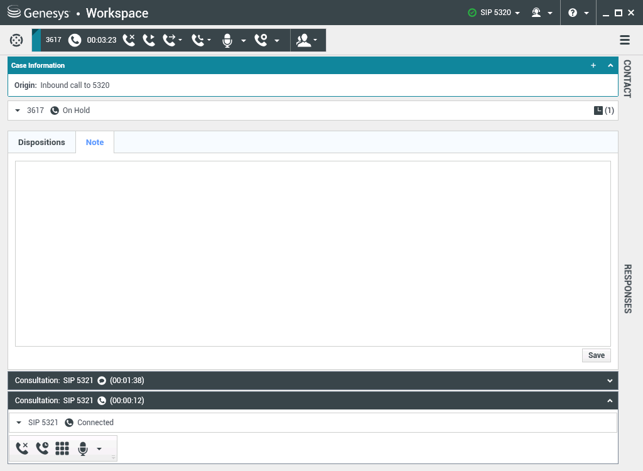The image size is (643, 471).
Task: Switch to the Dispositions tab
Action: pyautogui.click(x=41, y=143)
